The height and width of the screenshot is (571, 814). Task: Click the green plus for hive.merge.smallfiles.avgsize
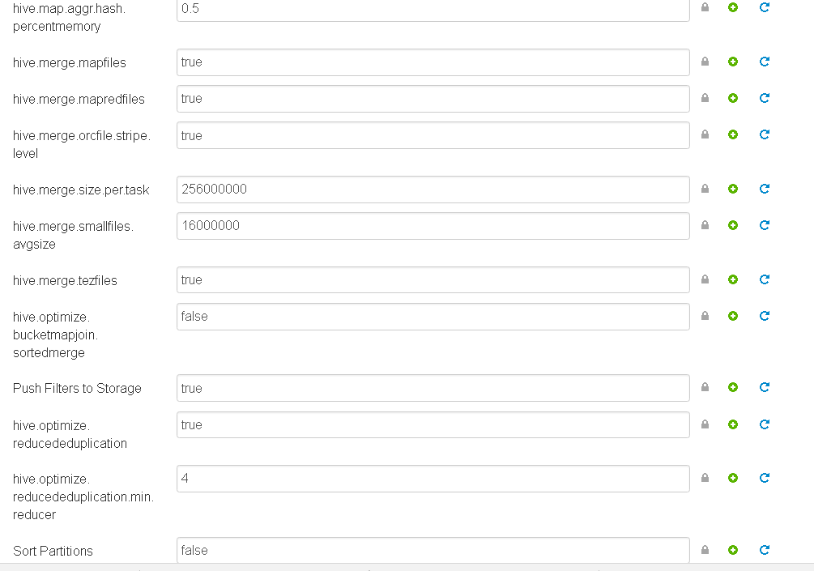(733, 225)
